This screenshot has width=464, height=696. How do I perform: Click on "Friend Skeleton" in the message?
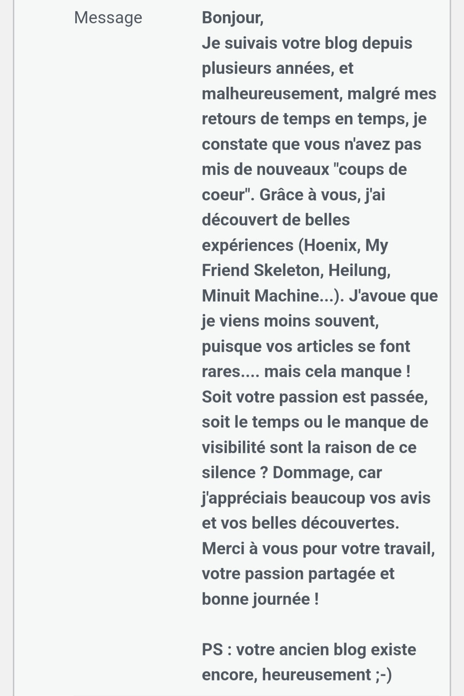coord(262,270)
